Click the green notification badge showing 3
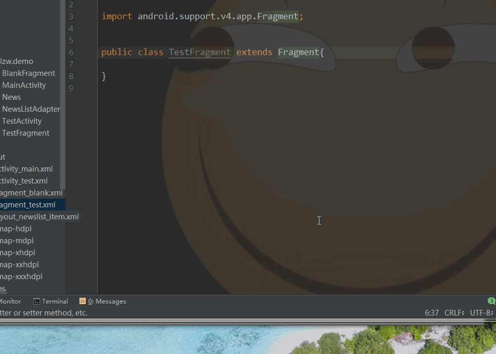Viewport: 496px width, 354px height. click(491, 301)
